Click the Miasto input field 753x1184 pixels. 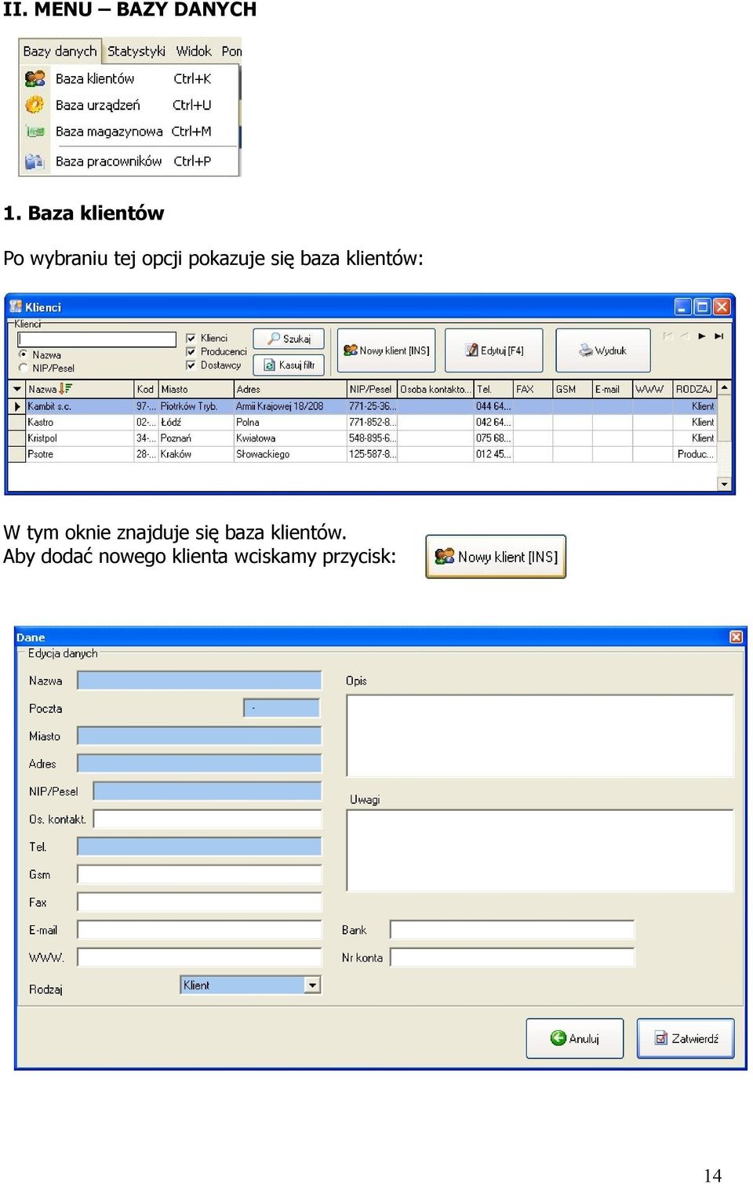(199, 735)
